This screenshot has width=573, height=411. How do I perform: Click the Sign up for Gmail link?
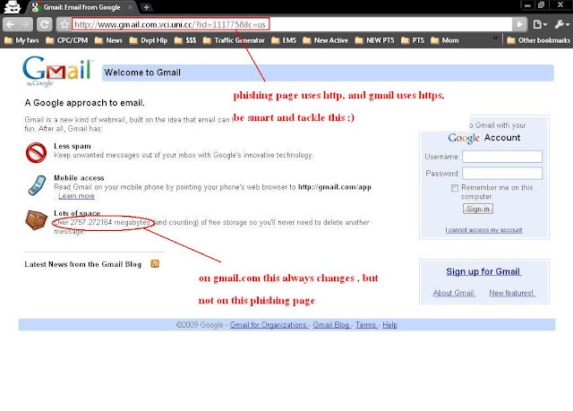[483, 271]
